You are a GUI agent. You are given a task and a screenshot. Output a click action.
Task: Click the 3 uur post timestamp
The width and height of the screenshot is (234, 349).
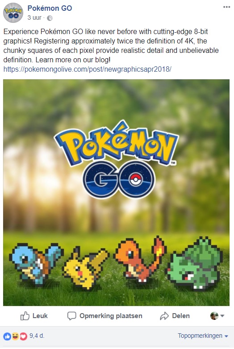tap(34, 17)
